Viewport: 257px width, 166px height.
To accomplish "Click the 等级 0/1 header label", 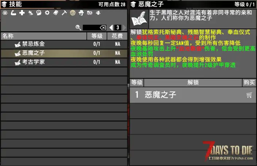I will 244,4.
